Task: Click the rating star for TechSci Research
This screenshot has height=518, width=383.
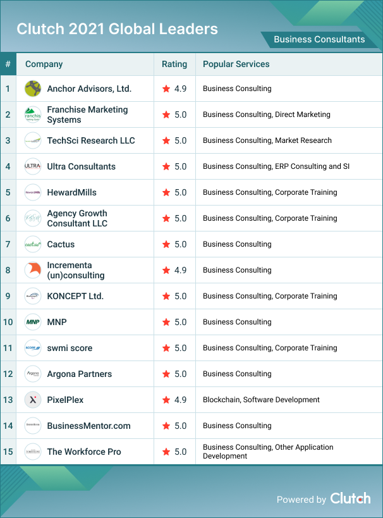Action: click(166, 140)
